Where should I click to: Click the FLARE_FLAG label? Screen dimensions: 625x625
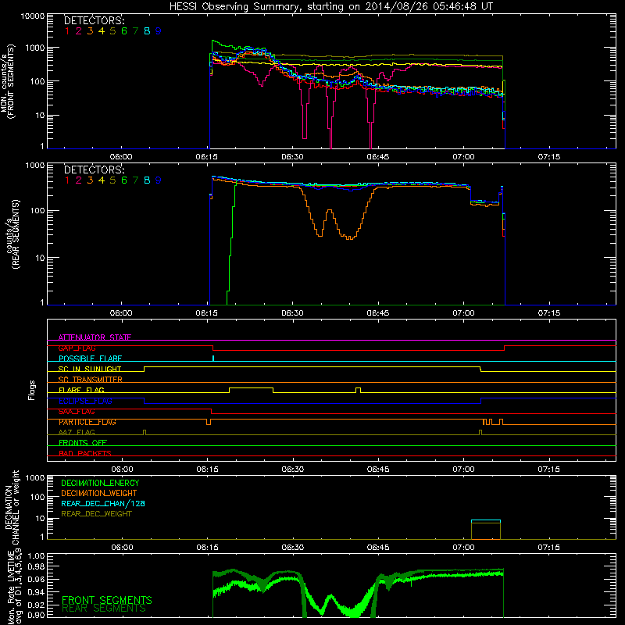click(x=81, y=390)
